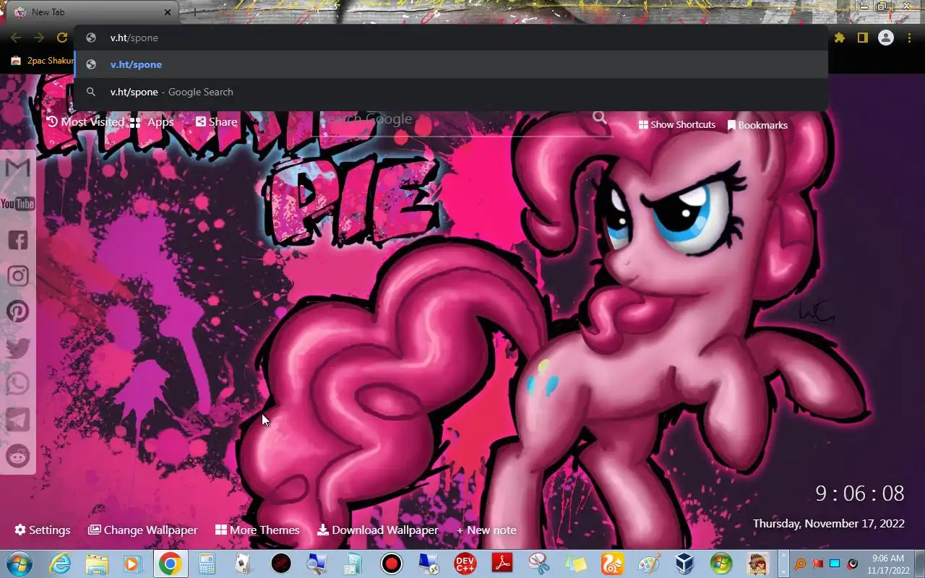Launch Internet Explorer from taskbar
Image resolution: width=925 pixels, height=578 pixels.
point(60,564)
